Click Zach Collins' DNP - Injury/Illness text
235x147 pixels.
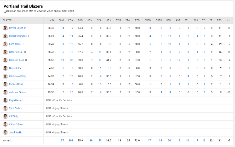(57, 108)
